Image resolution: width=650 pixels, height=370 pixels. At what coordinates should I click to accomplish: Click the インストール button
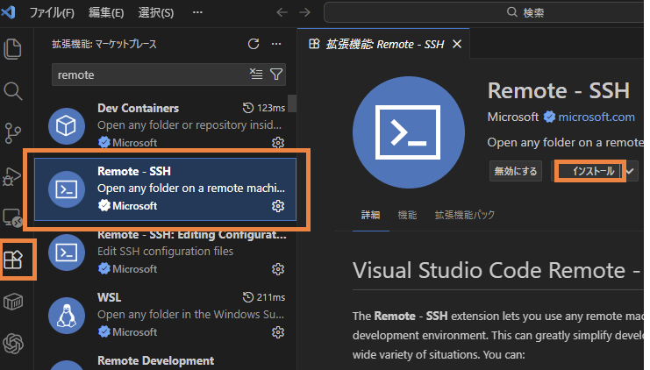(590, 171)
